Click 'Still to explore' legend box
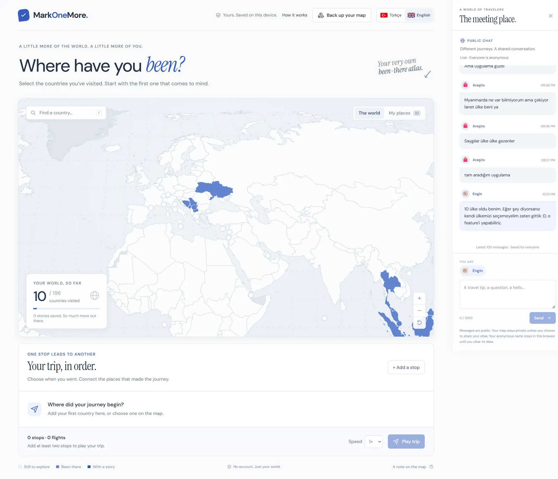 click(20, 467)
